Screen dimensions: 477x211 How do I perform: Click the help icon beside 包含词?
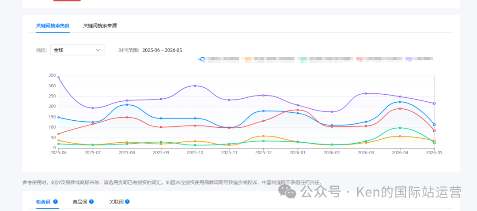click(x=55, y=202)
